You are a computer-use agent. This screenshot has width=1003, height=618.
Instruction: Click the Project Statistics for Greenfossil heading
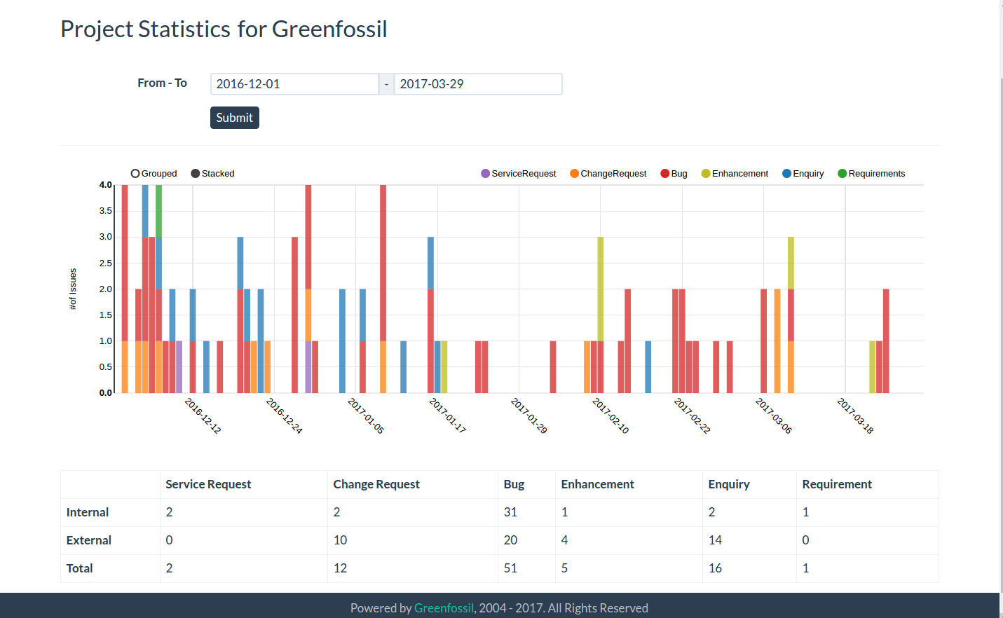click(x=224, y=29)
